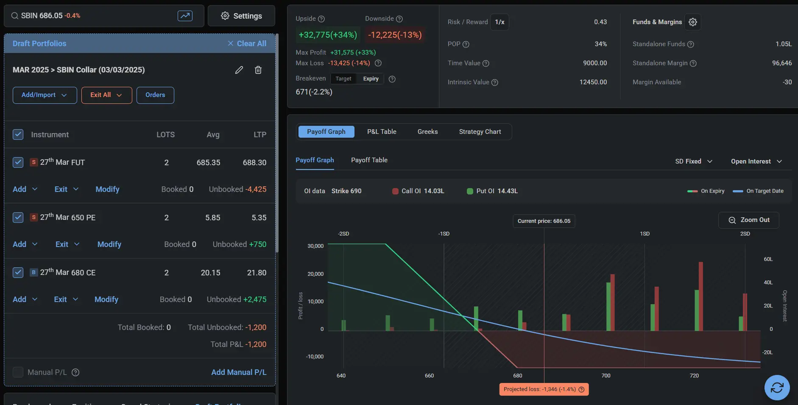Show help for Intrinsic Value
This screenshot has height=405, width=798.
tap(495, 82)
